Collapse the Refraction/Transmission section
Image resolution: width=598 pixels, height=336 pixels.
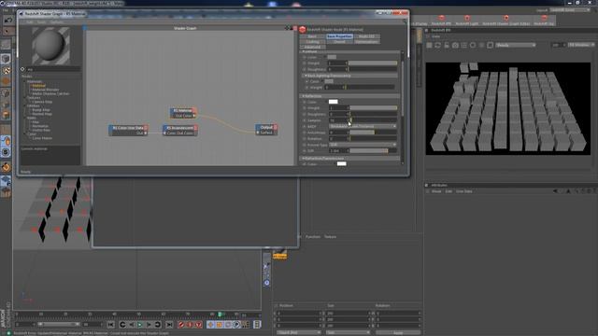coord(303,158)
